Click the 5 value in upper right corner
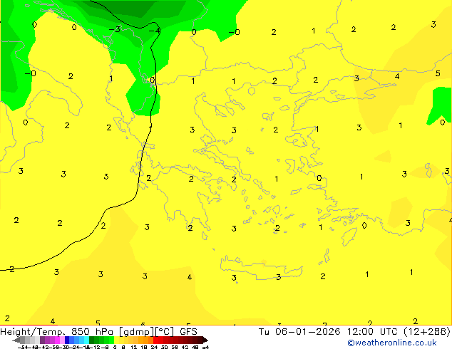This screenshot has width=452, height=349. coord(438,73)
